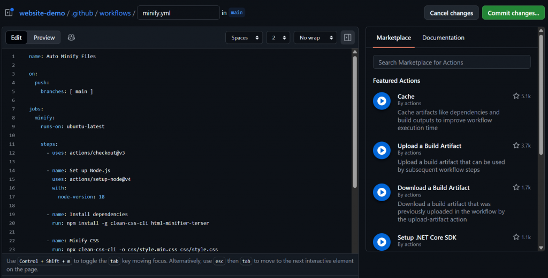
Task: Click the main branch label
Action: 237,13
